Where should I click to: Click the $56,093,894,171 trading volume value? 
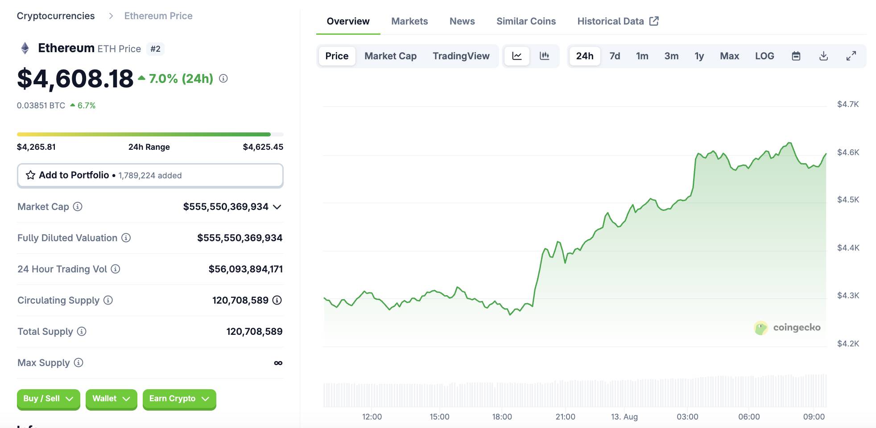(246, 269)
